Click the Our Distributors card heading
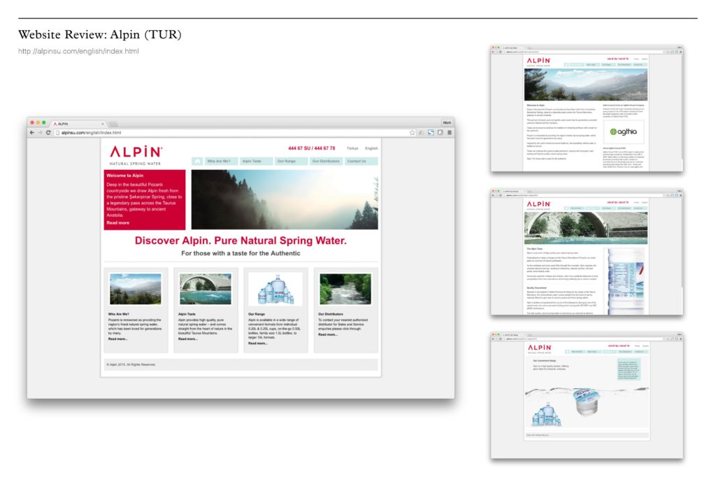Viewport: 716px width, 496px height. pyautogui.click(x=331, y=314)
